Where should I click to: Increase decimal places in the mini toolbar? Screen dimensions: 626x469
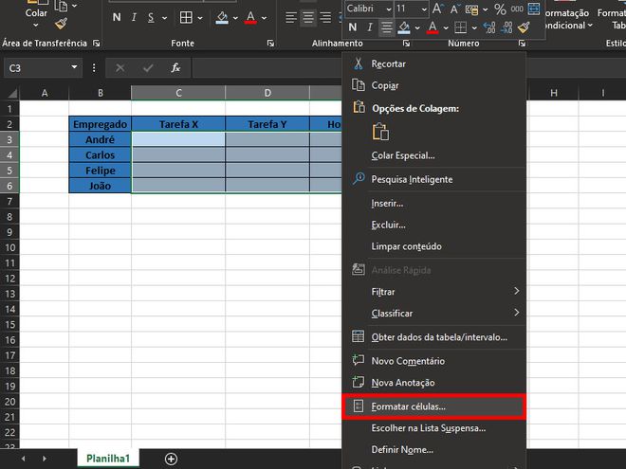tap(489, 27)
